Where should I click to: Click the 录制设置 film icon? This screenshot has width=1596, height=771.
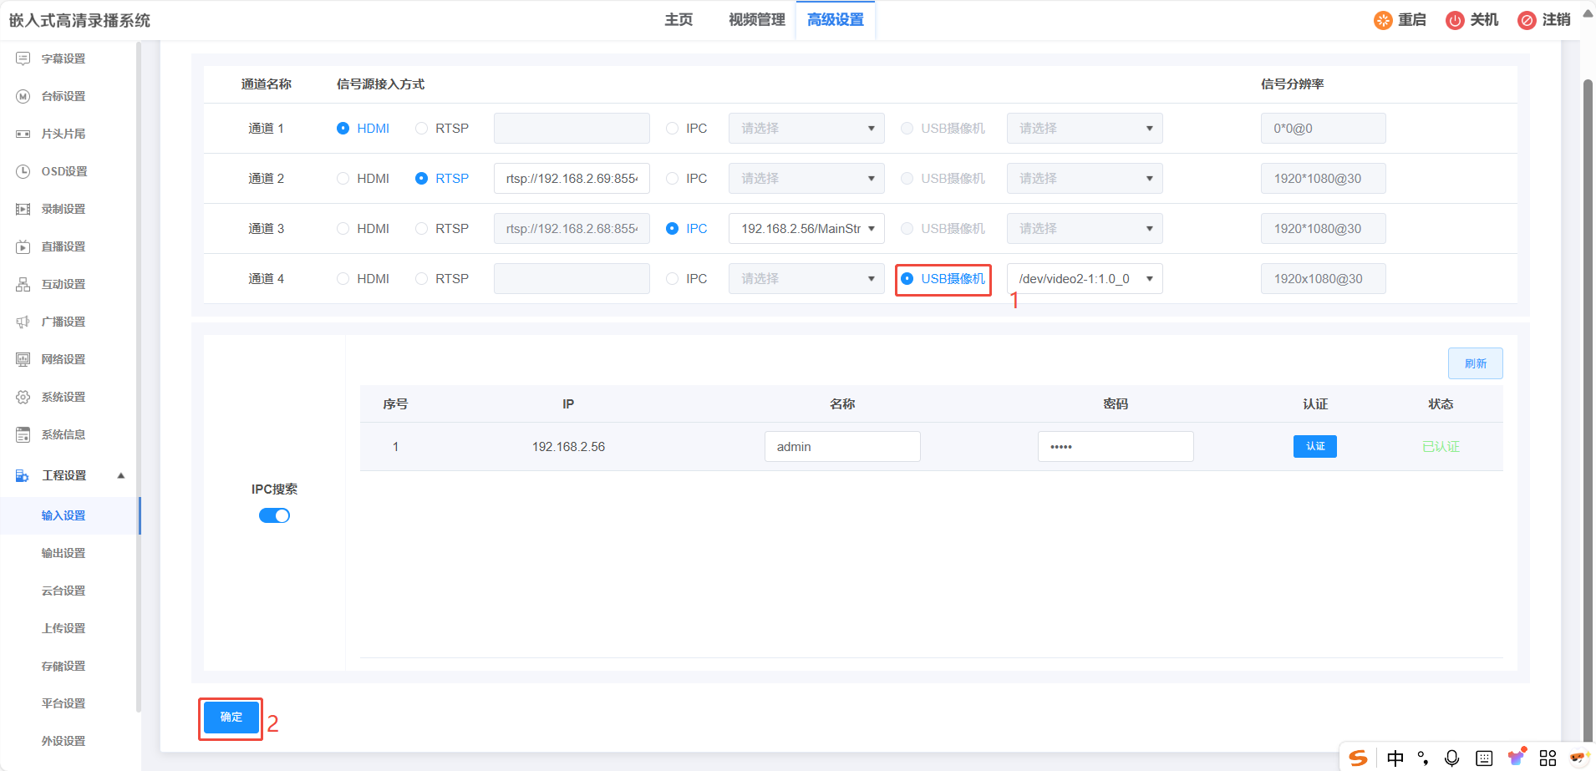point(23,209)
